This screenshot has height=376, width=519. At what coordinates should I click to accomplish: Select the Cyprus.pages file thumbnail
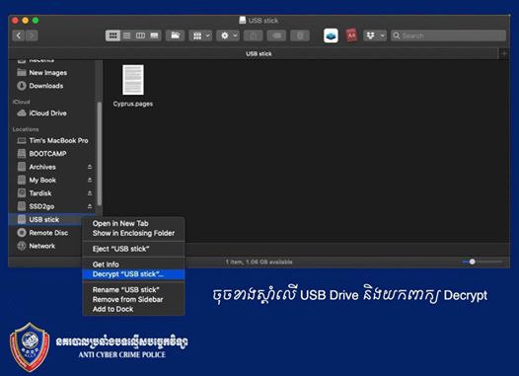pyautogui.click(x=133, y=80)
